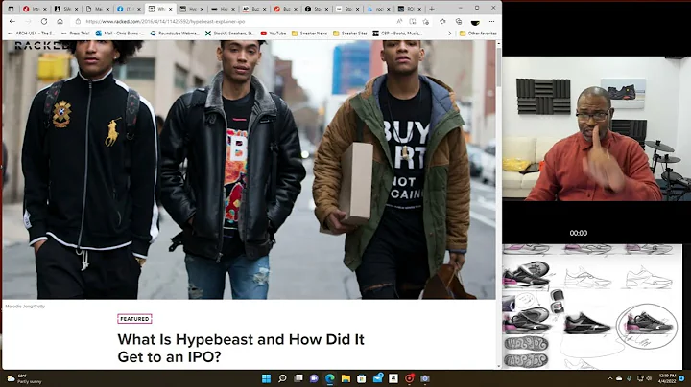Open Windows taskbar Search

[282, 378]
